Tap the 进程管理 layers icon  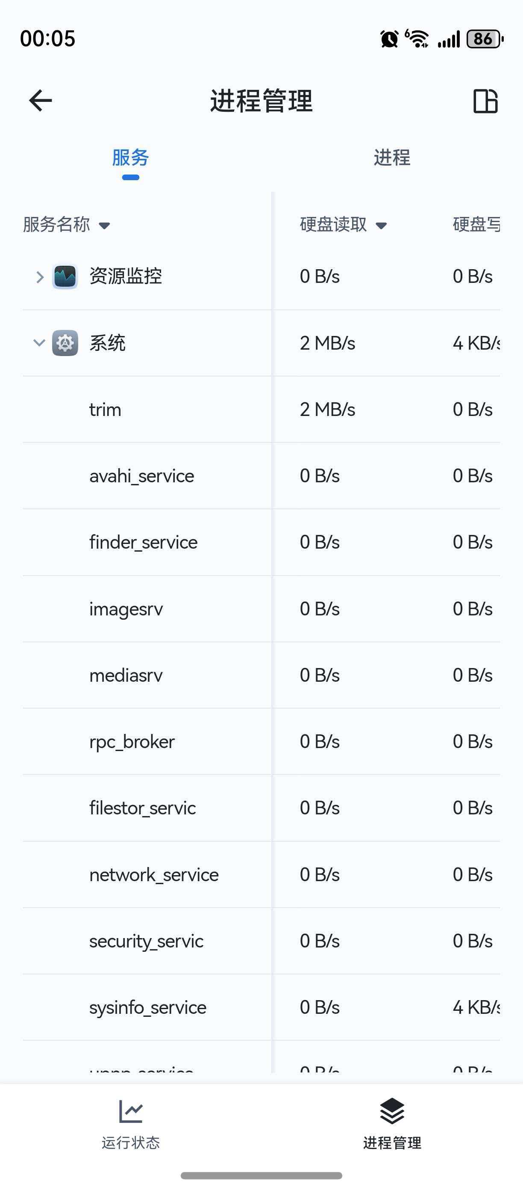click(392, 1111)
